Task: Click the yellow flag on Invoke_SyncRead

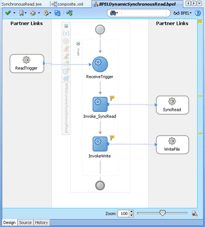Action: (112, 98)
